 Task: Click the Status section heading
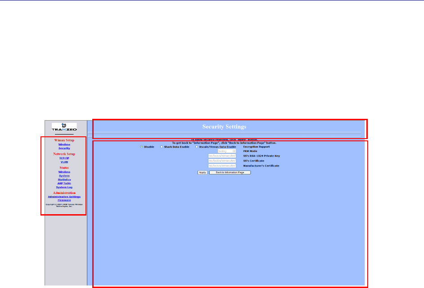(64, 168)
